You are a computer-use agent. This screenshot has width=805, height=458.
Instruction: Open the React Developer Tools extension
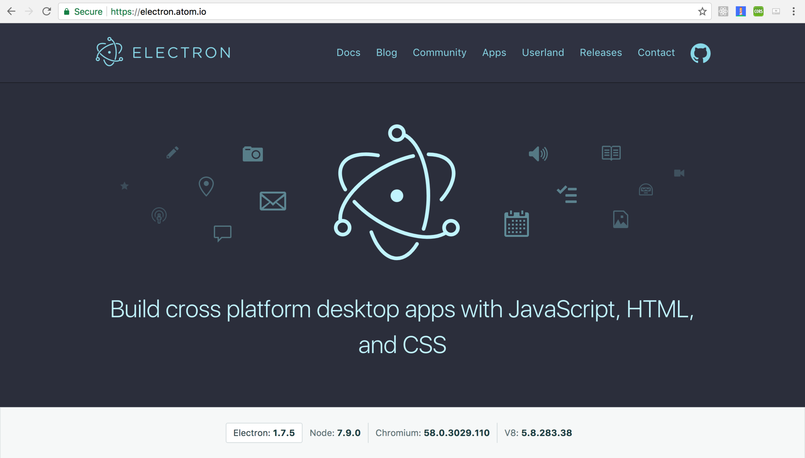(723, 11)
